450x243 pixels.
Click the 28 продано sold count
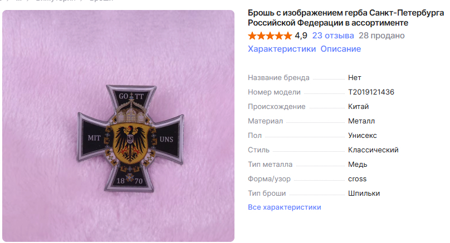381,36
